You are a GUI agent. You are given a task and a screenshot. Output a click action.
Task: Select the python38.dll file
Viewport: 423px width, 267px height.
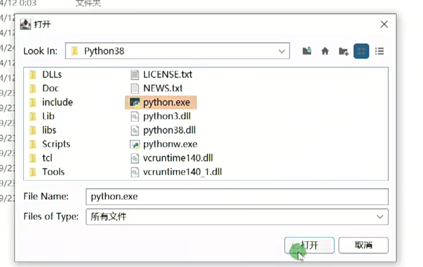pos(163,130)
